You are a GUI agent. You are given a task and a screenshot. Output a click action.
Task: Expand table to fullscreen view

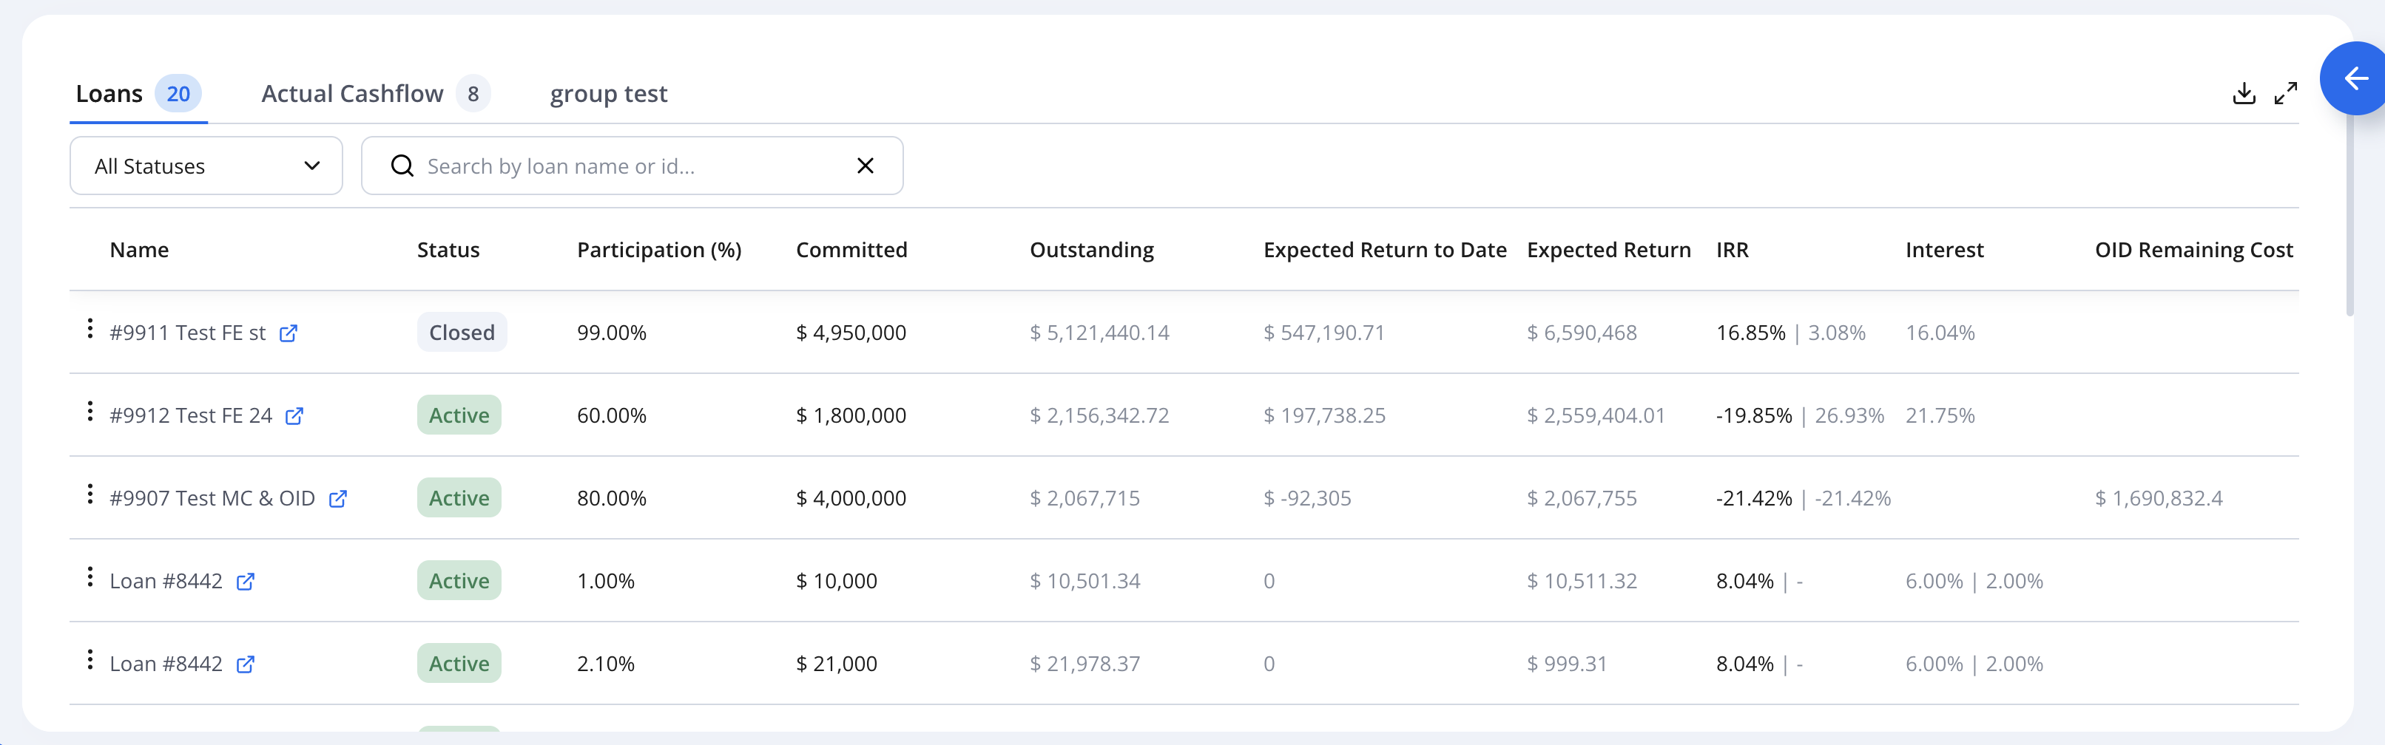click(x=2285, y=93)
